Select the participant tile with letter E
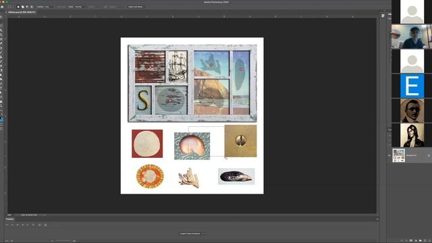Viewport: 432px width, 243px height. 412,86
